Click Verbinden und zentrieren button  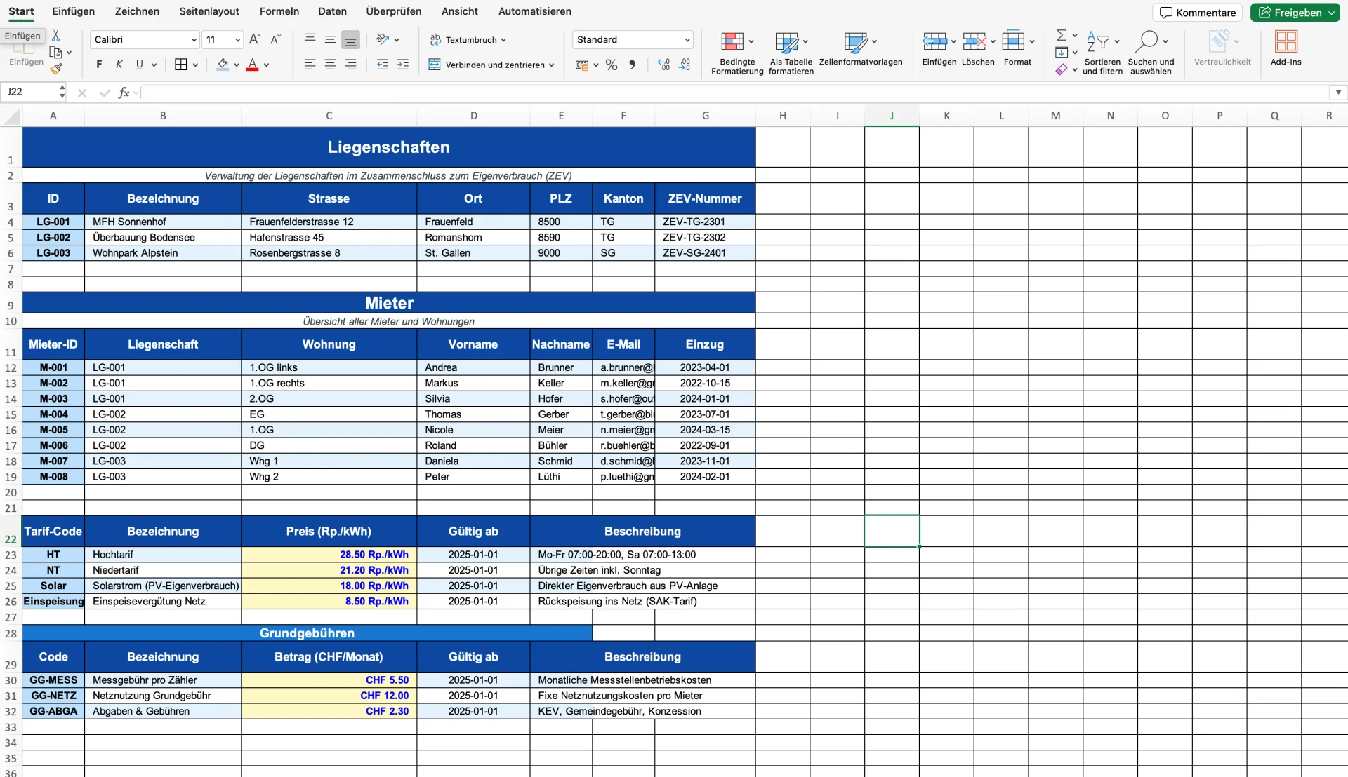click(x=487, y=65)
